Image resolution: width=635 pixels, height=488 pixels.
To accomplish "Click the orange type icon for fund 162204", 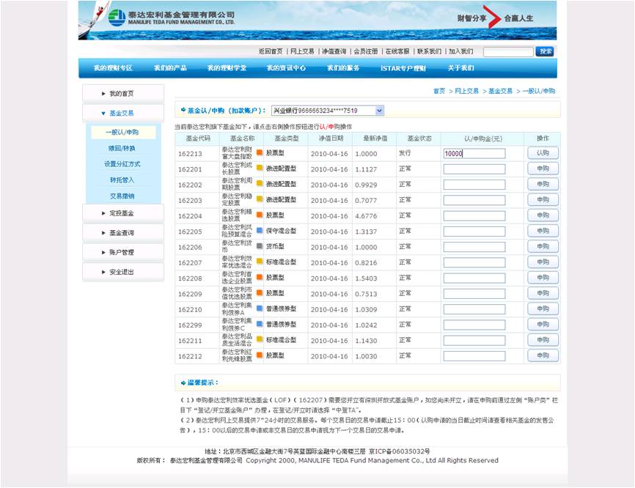I will [260, 215].
